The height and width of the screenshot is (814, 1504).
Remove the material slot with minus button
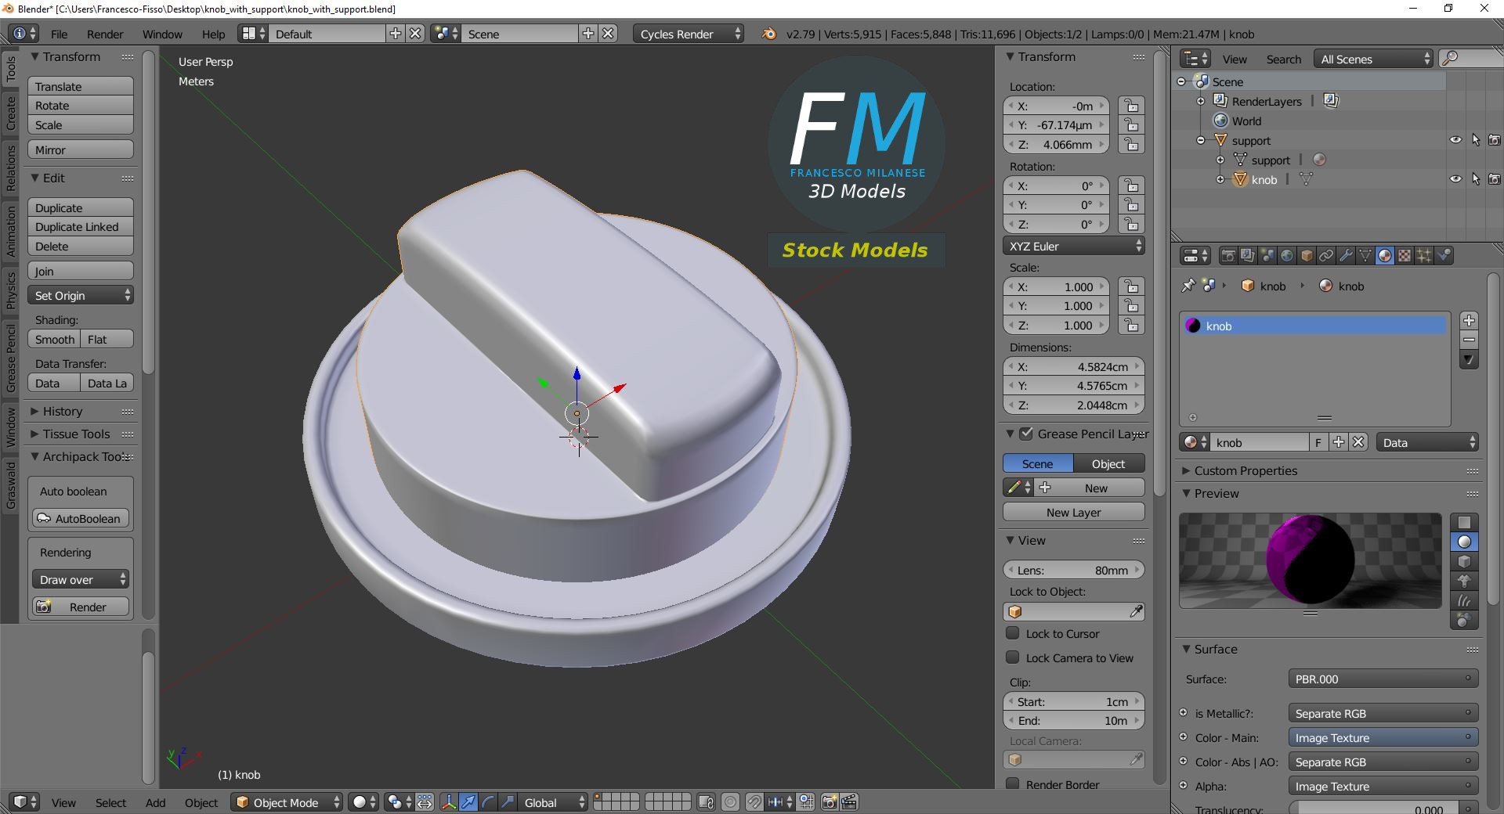point(1470,340)
